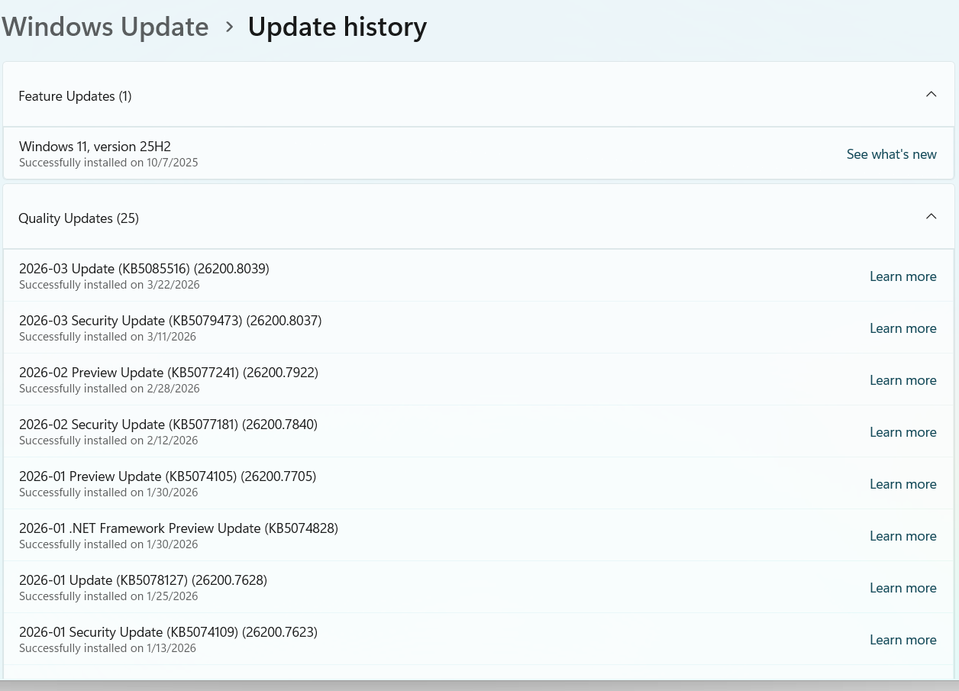Click Successfully installed on 1/25/2026 text
Screen dimensions: 959x691
click(108, 596)
